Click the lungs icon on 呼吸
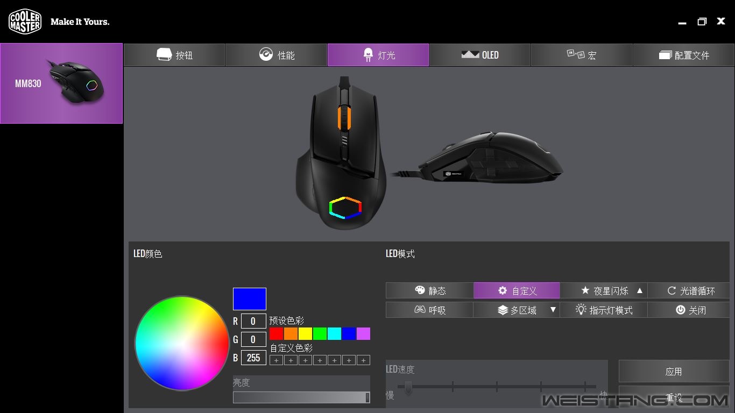Viewport: 735px width, 413px height. [420, 310]
